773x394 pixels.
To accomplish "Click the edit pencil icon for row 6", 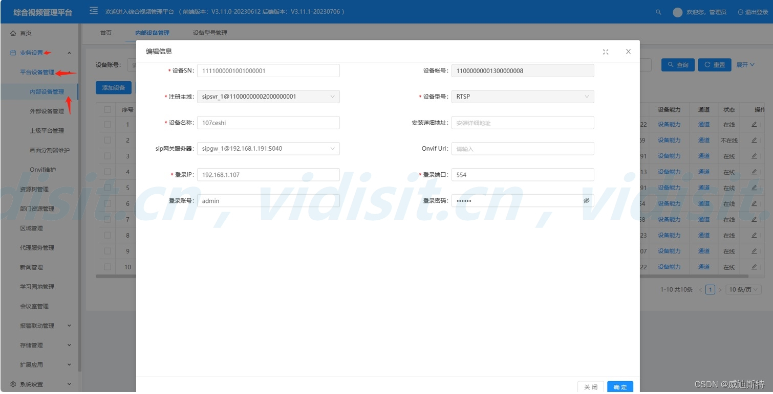I will pyautogui.click(x=754, y=203).
